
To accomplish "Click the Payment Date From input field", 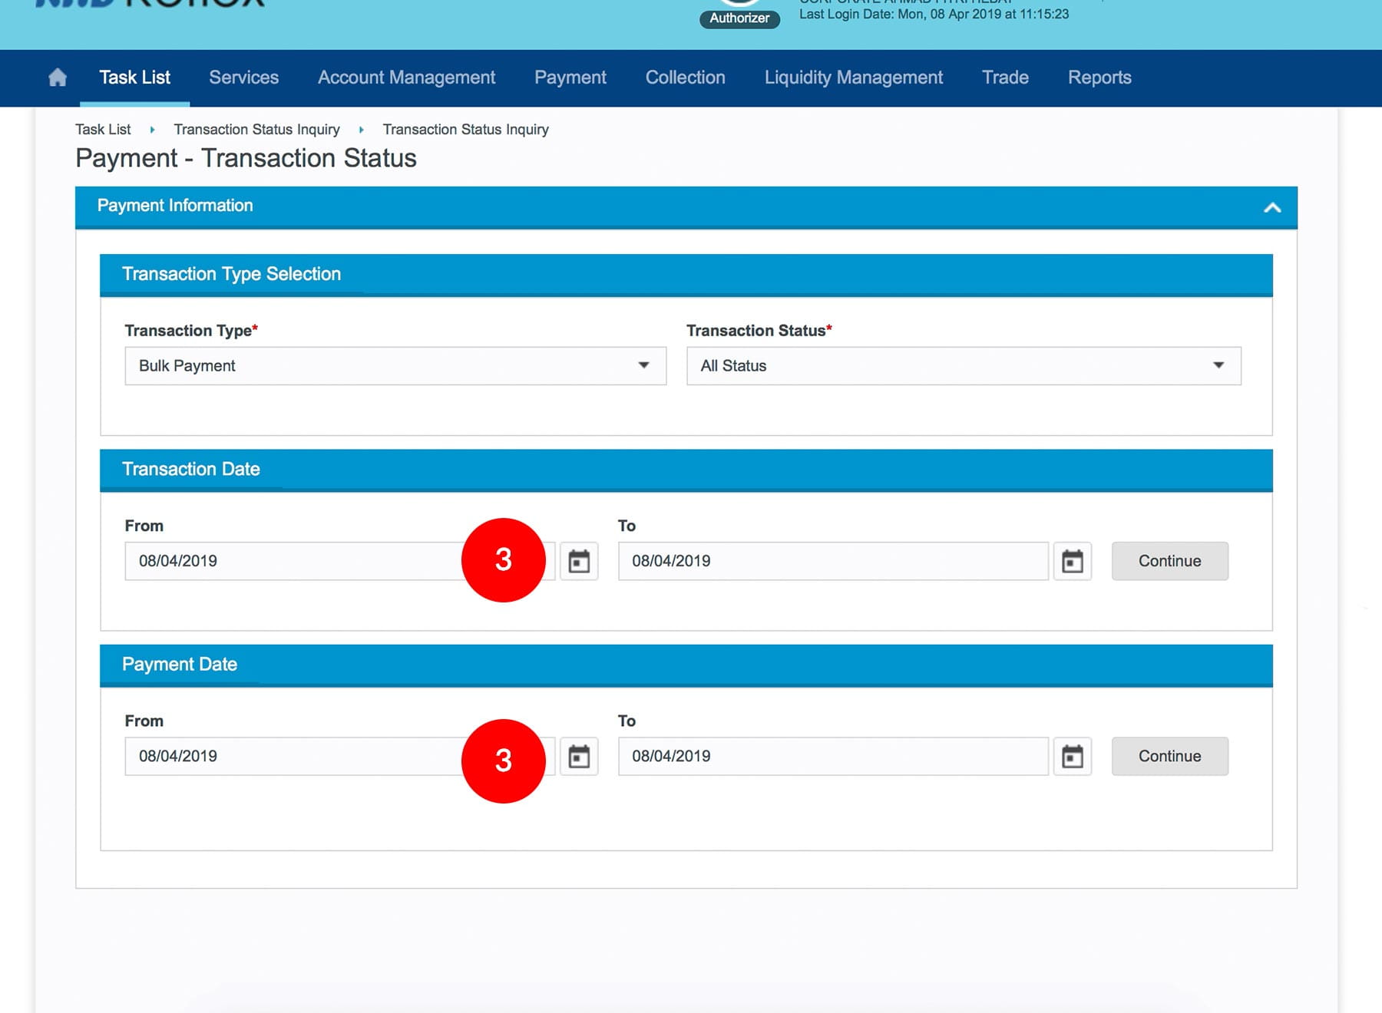I will click(x=292, y=757).
